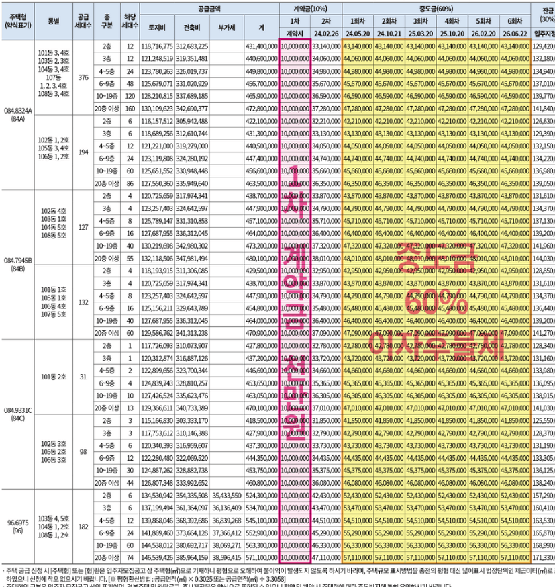Click the supply count cell '127'
This screenshot has width=555, height=587.
click(x=83, y=227)
